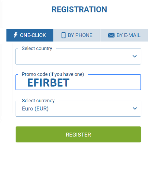156x172 pixels.
Task: Click the Select currency field label
Action: (38, 101)
